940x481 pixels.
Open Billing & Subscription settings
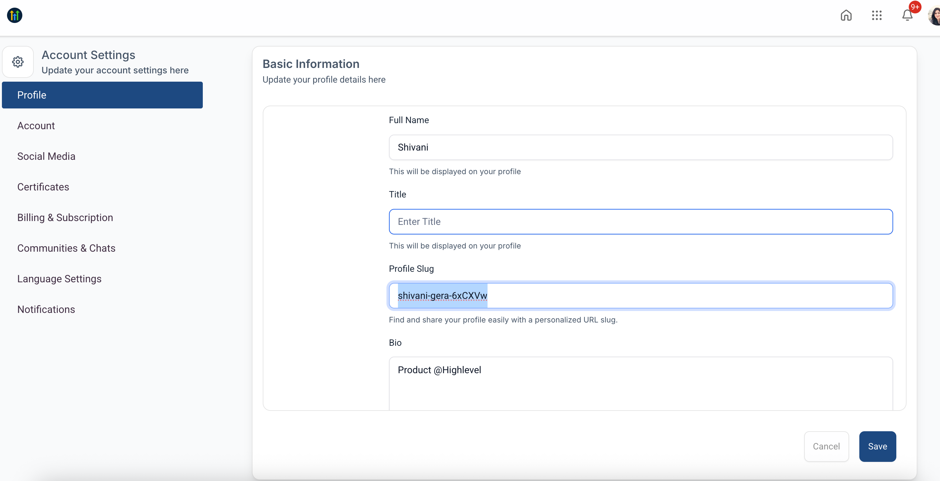(x=65, y=218)
